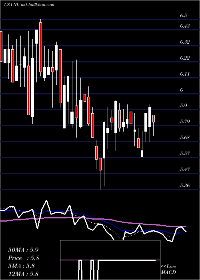Image resolution: width=200 pixels, height=280 pixels.
Task: Click the 5.36 price axis label
Action: tap(185, 185)
